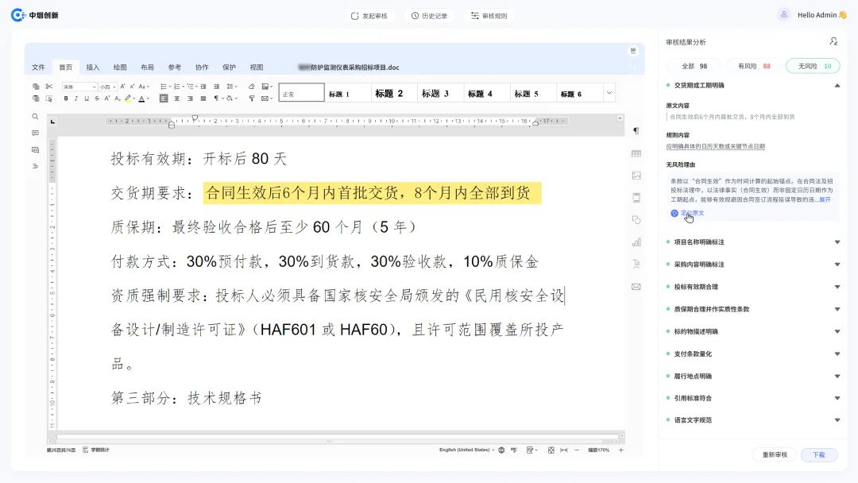858x483 pixels.
Task: Expand the 支付条款量化 section
Action: pyautogui.click(x=751, y=354)
